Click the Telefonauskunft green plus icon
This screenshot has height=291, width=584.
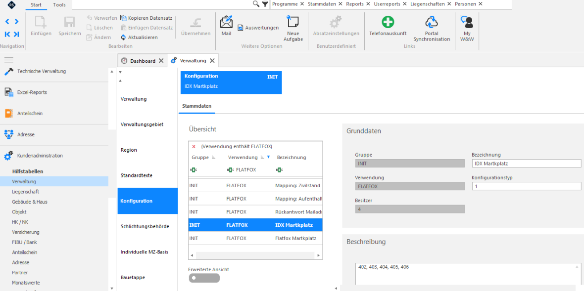(x=388, y=22)
